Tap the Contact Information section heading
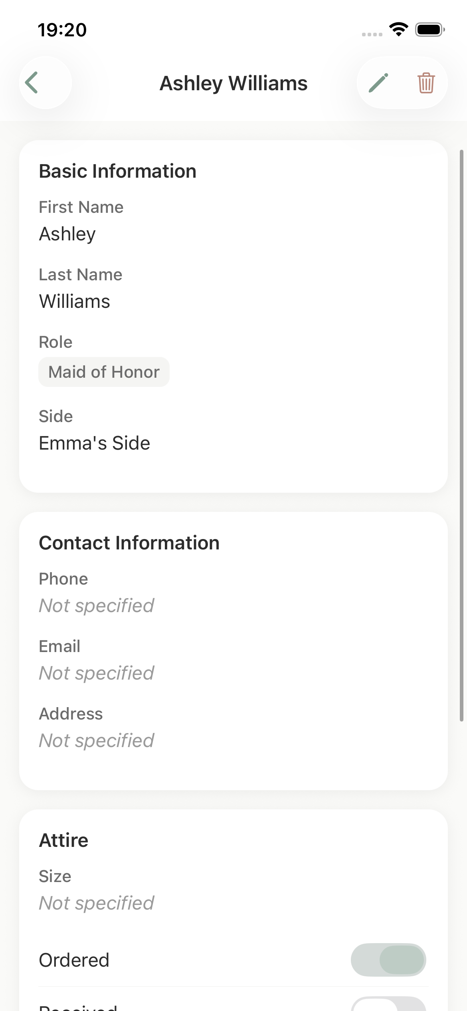The image size is (467, 1011). [129, 543]
